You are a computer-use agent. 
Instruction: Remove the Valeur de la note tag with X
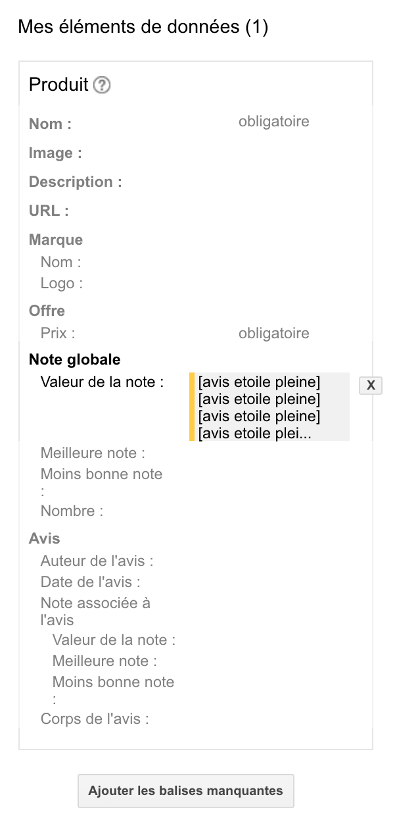pyautogui.click(x=371, y=386)
